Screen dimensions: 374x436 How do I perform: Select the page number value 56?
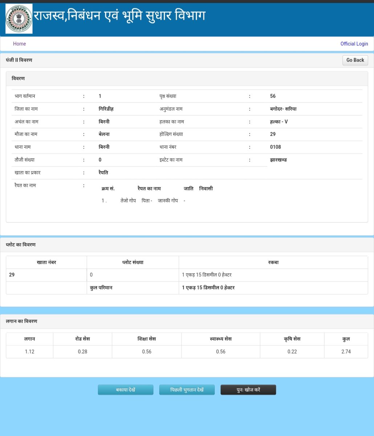click(x=273, y=96)
